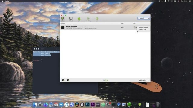
Task: Choose 'delete rule' from context menu
Action: (x=143, y=29)
